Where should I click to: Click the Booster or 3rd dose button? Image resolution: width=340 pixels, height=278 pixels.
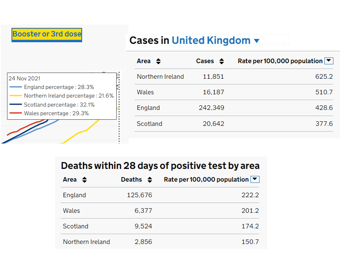coord(46,34)
